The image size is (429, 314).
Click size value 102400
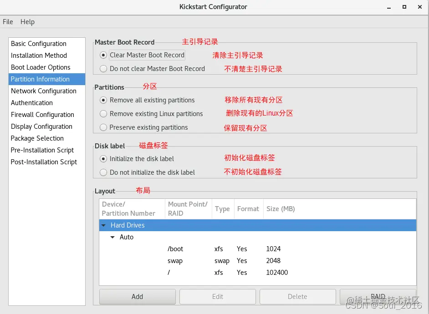[x=277, y=273]
